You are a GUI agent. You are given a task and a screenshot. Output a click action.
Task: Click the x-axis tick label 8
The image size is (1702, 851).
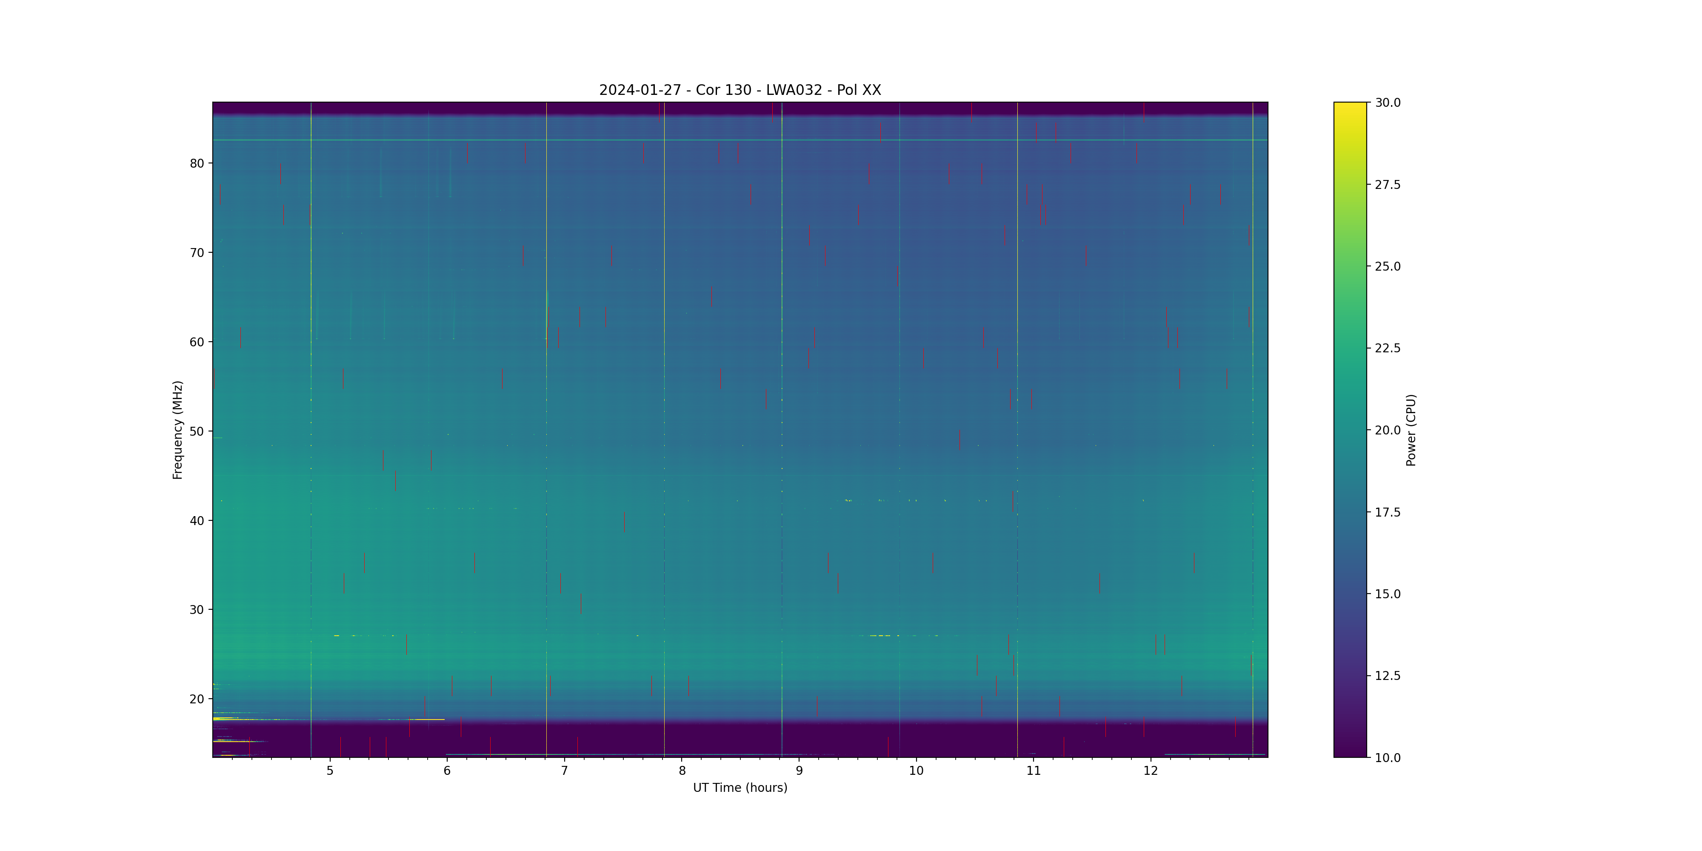point(682,771)
